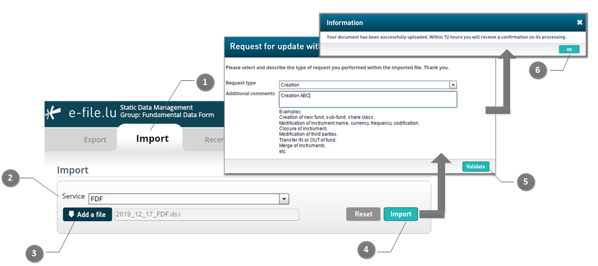Click the step 2 callout circle

click(10, 178)
